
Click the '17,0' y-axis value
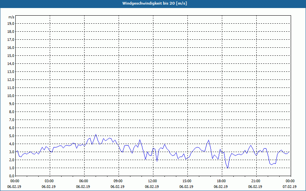11,40
